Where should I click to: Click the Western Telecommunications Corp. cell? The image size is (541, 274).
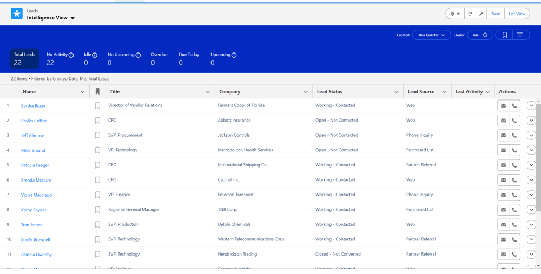pos(251,239)
